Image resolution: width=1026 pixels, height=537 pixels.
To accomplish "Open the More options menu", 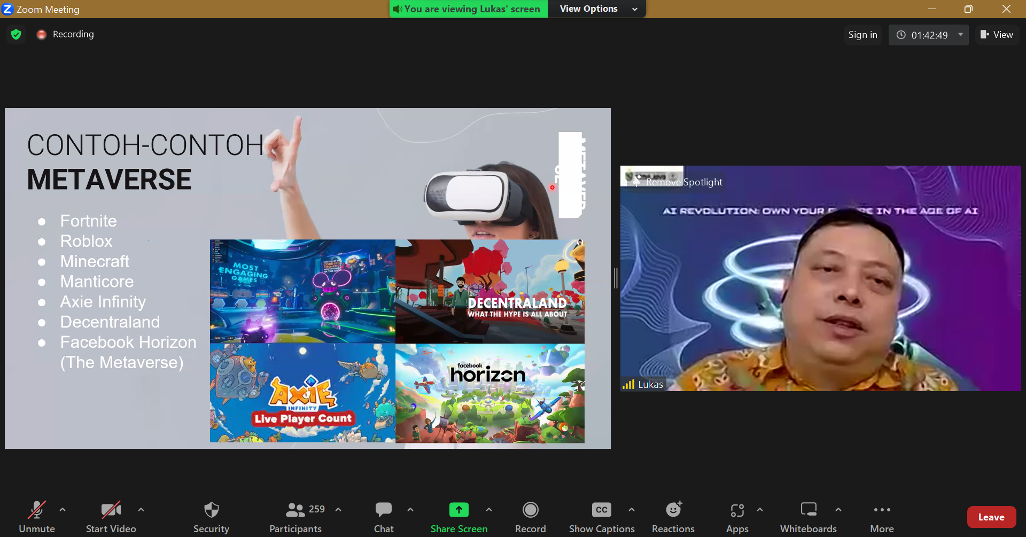I will [x=882, y=516].
